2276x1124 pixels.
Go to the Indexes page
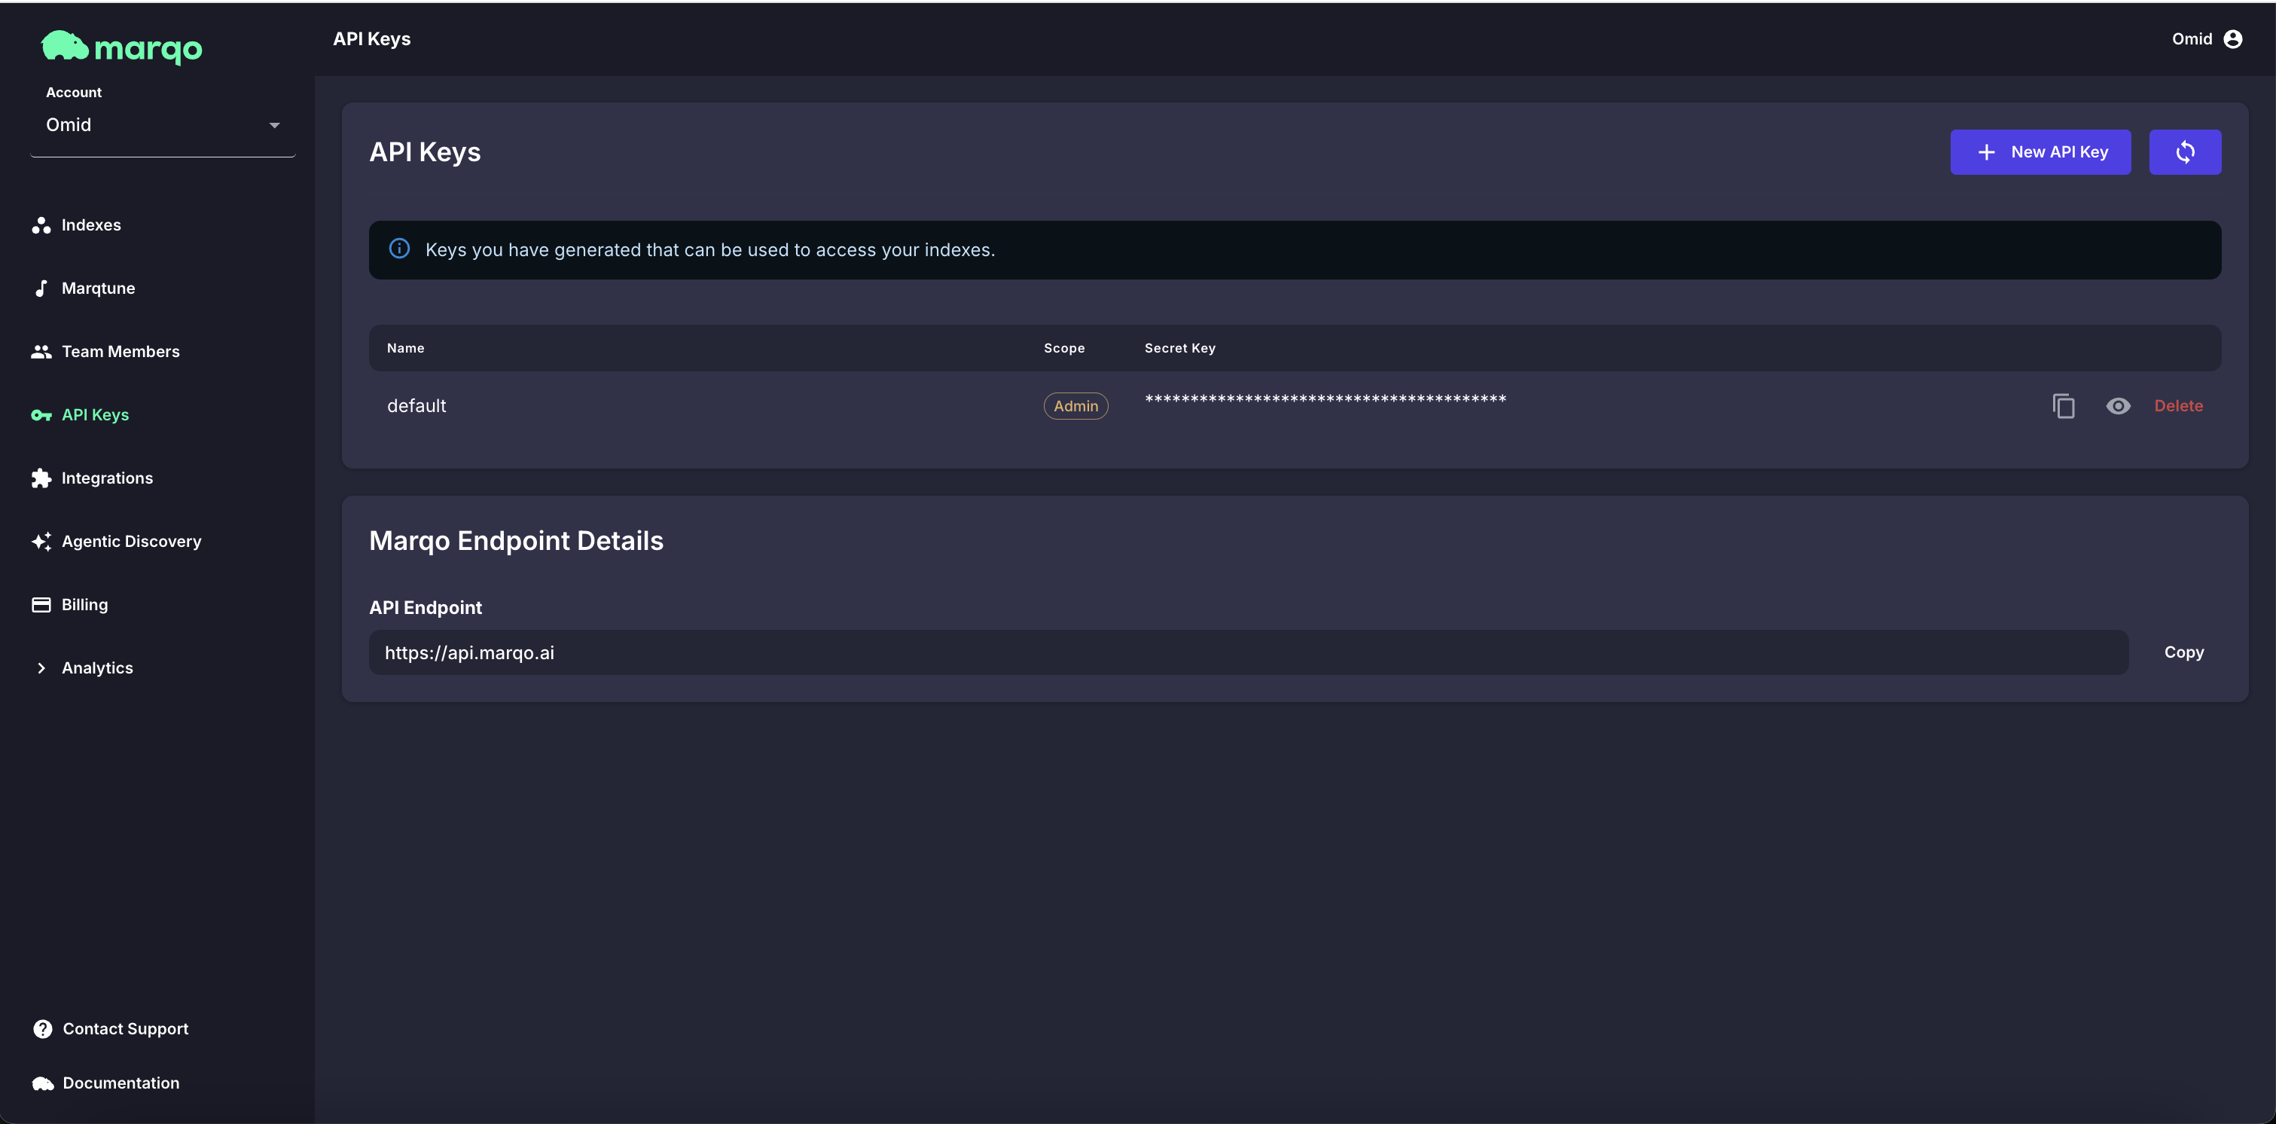point(90,225)
